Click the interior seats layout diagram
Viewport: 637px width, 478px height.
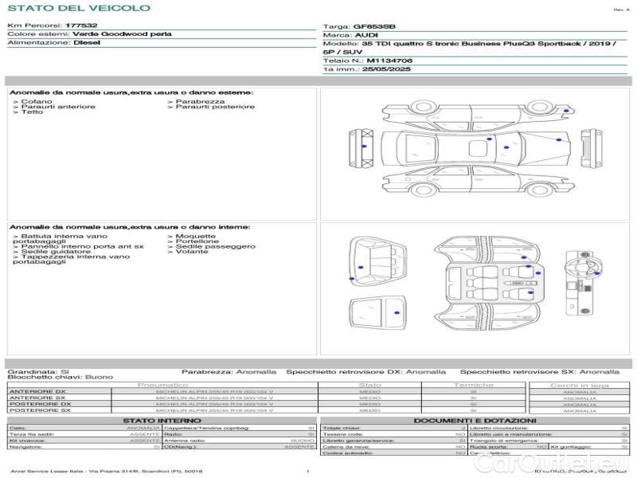488,282
